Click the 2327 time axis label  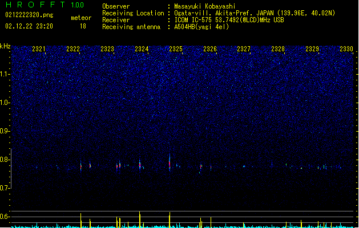[244, 48]
